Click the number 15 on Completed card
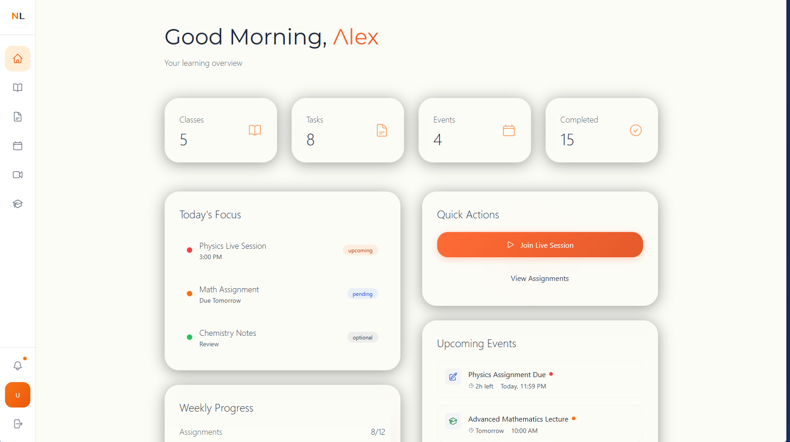The height and width of the screenshot is (442, 790). point(567,140)
